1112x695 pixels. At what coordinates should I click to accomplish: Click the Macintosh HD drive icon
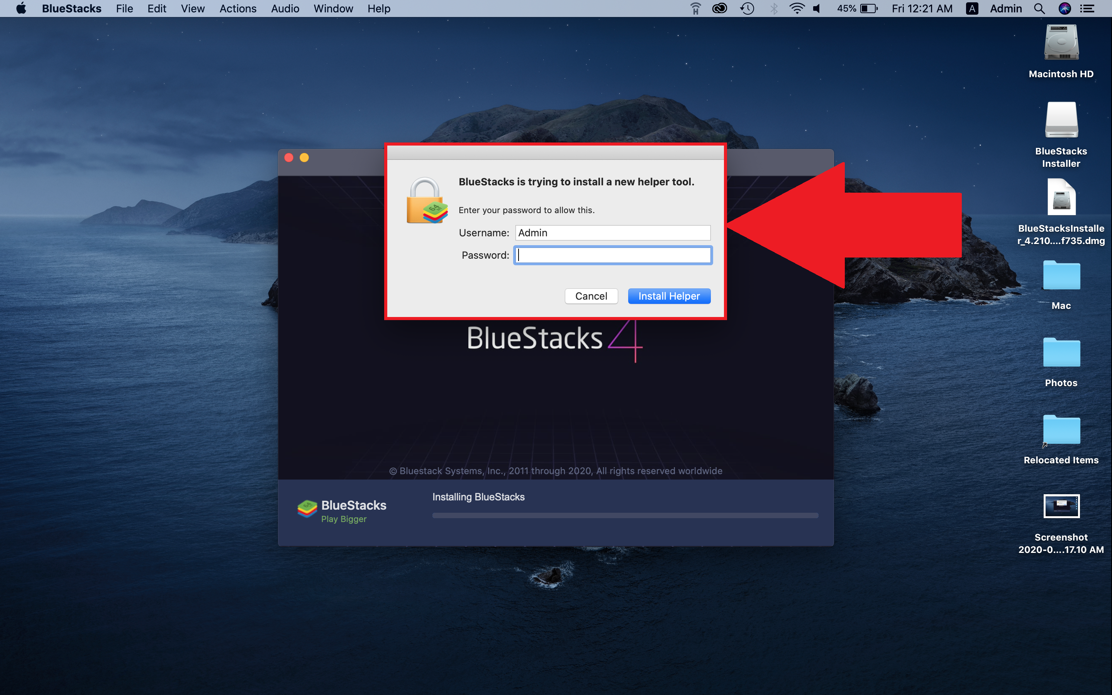click(x=1060, y=48)
